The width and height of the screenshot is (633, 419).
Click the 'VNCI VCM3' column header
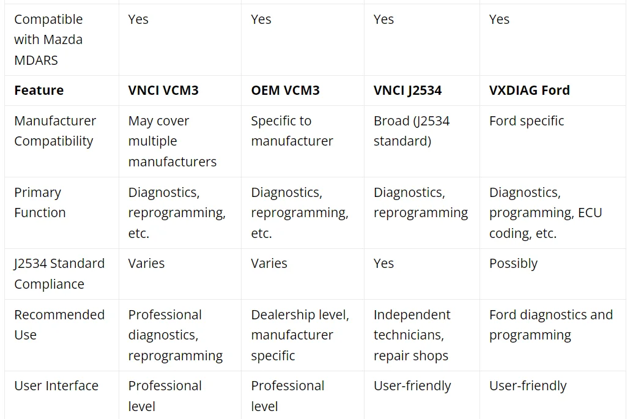163,90
